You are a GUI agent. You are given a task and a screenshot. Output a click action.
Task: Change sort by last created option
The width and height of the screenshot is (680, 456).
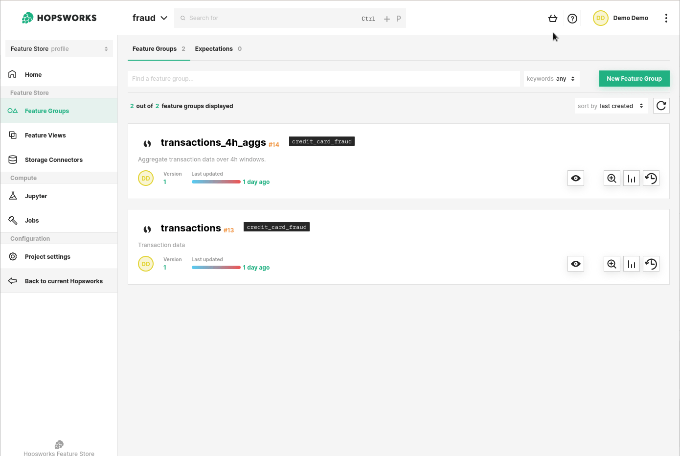611,106
